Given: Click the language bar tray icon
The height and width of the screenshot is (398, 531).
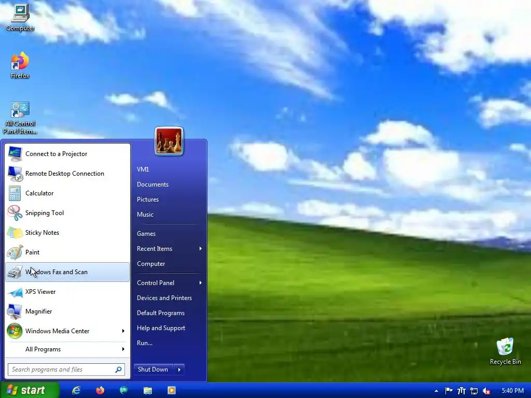Looking at the screenshot, I should 461,391.
